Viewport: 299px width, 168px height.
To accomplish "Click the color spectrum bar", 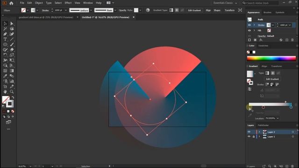I will [271, 58].
